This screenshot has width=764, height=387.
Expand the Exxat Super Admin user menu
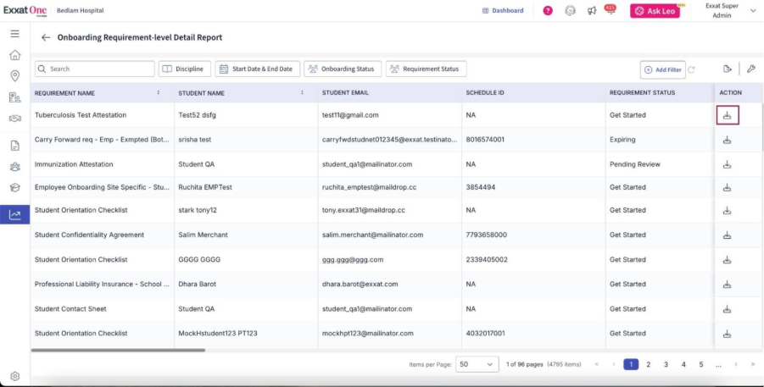point(752,11)
